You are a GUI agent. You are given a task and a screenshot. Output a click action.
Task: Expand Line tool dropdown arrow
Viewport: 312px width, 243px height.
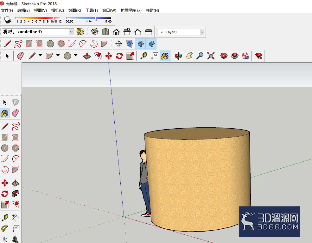[x=40, y=55]
